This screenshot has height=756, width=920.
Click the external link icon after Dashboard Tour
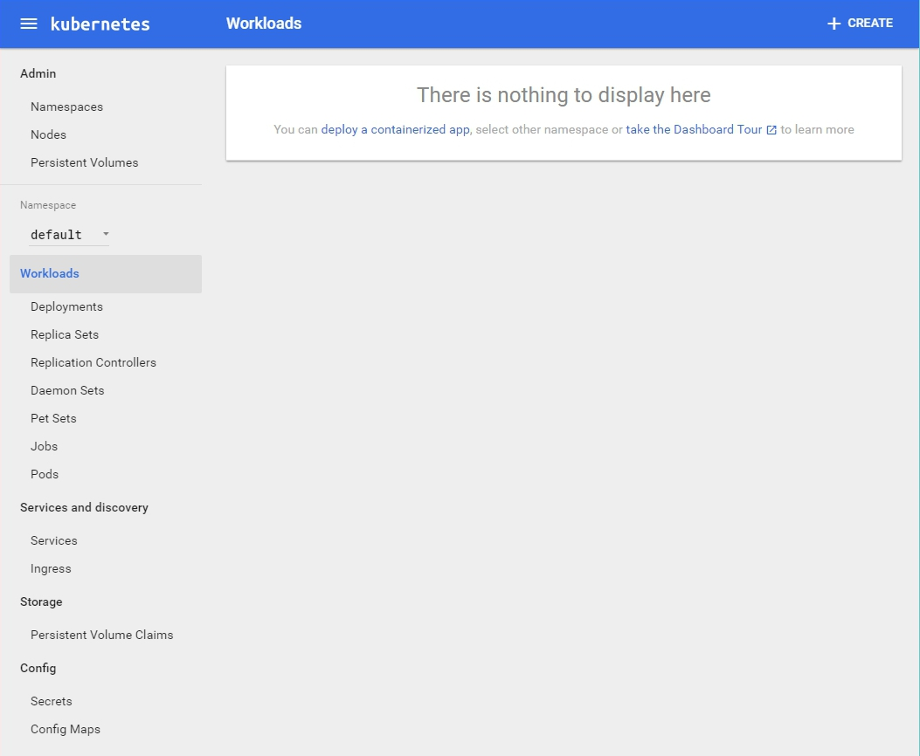tap(771, 130)
